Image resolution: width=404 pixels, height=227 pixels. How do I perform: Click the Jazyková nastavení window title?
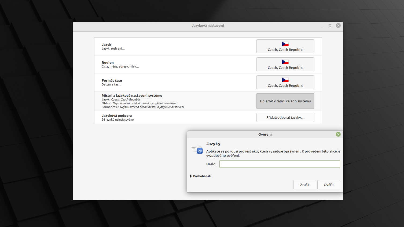pyautogui.click(x=208, y=25)
